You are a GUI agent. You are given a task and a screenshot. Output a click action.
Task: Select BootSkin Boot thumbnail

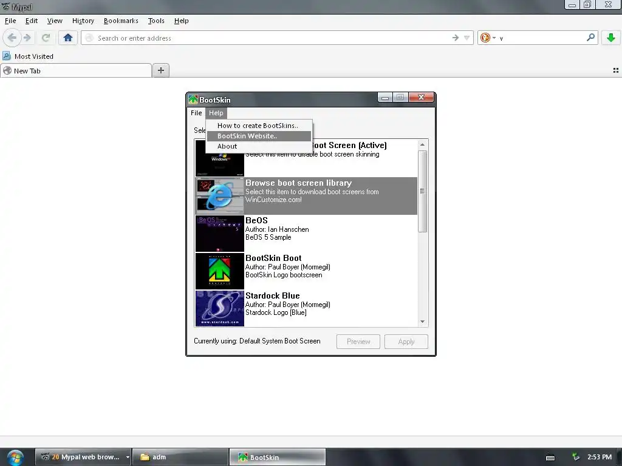(219, 271)
